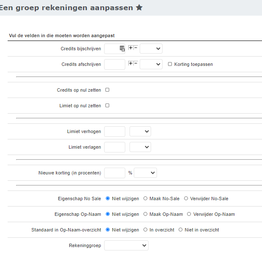Click the Nieuwe korting percentage input field
The width and height of the screenshot is (262, 253).
coord(115,173)
